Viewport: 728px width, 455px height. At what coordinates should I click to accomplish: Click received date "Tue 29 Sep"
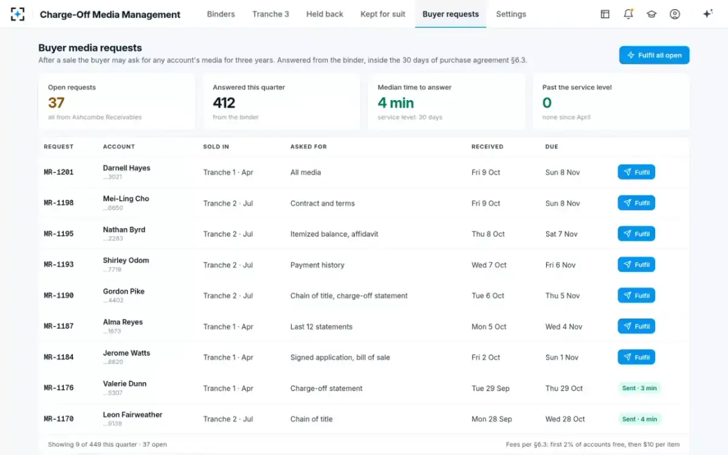tap(490, 388)
